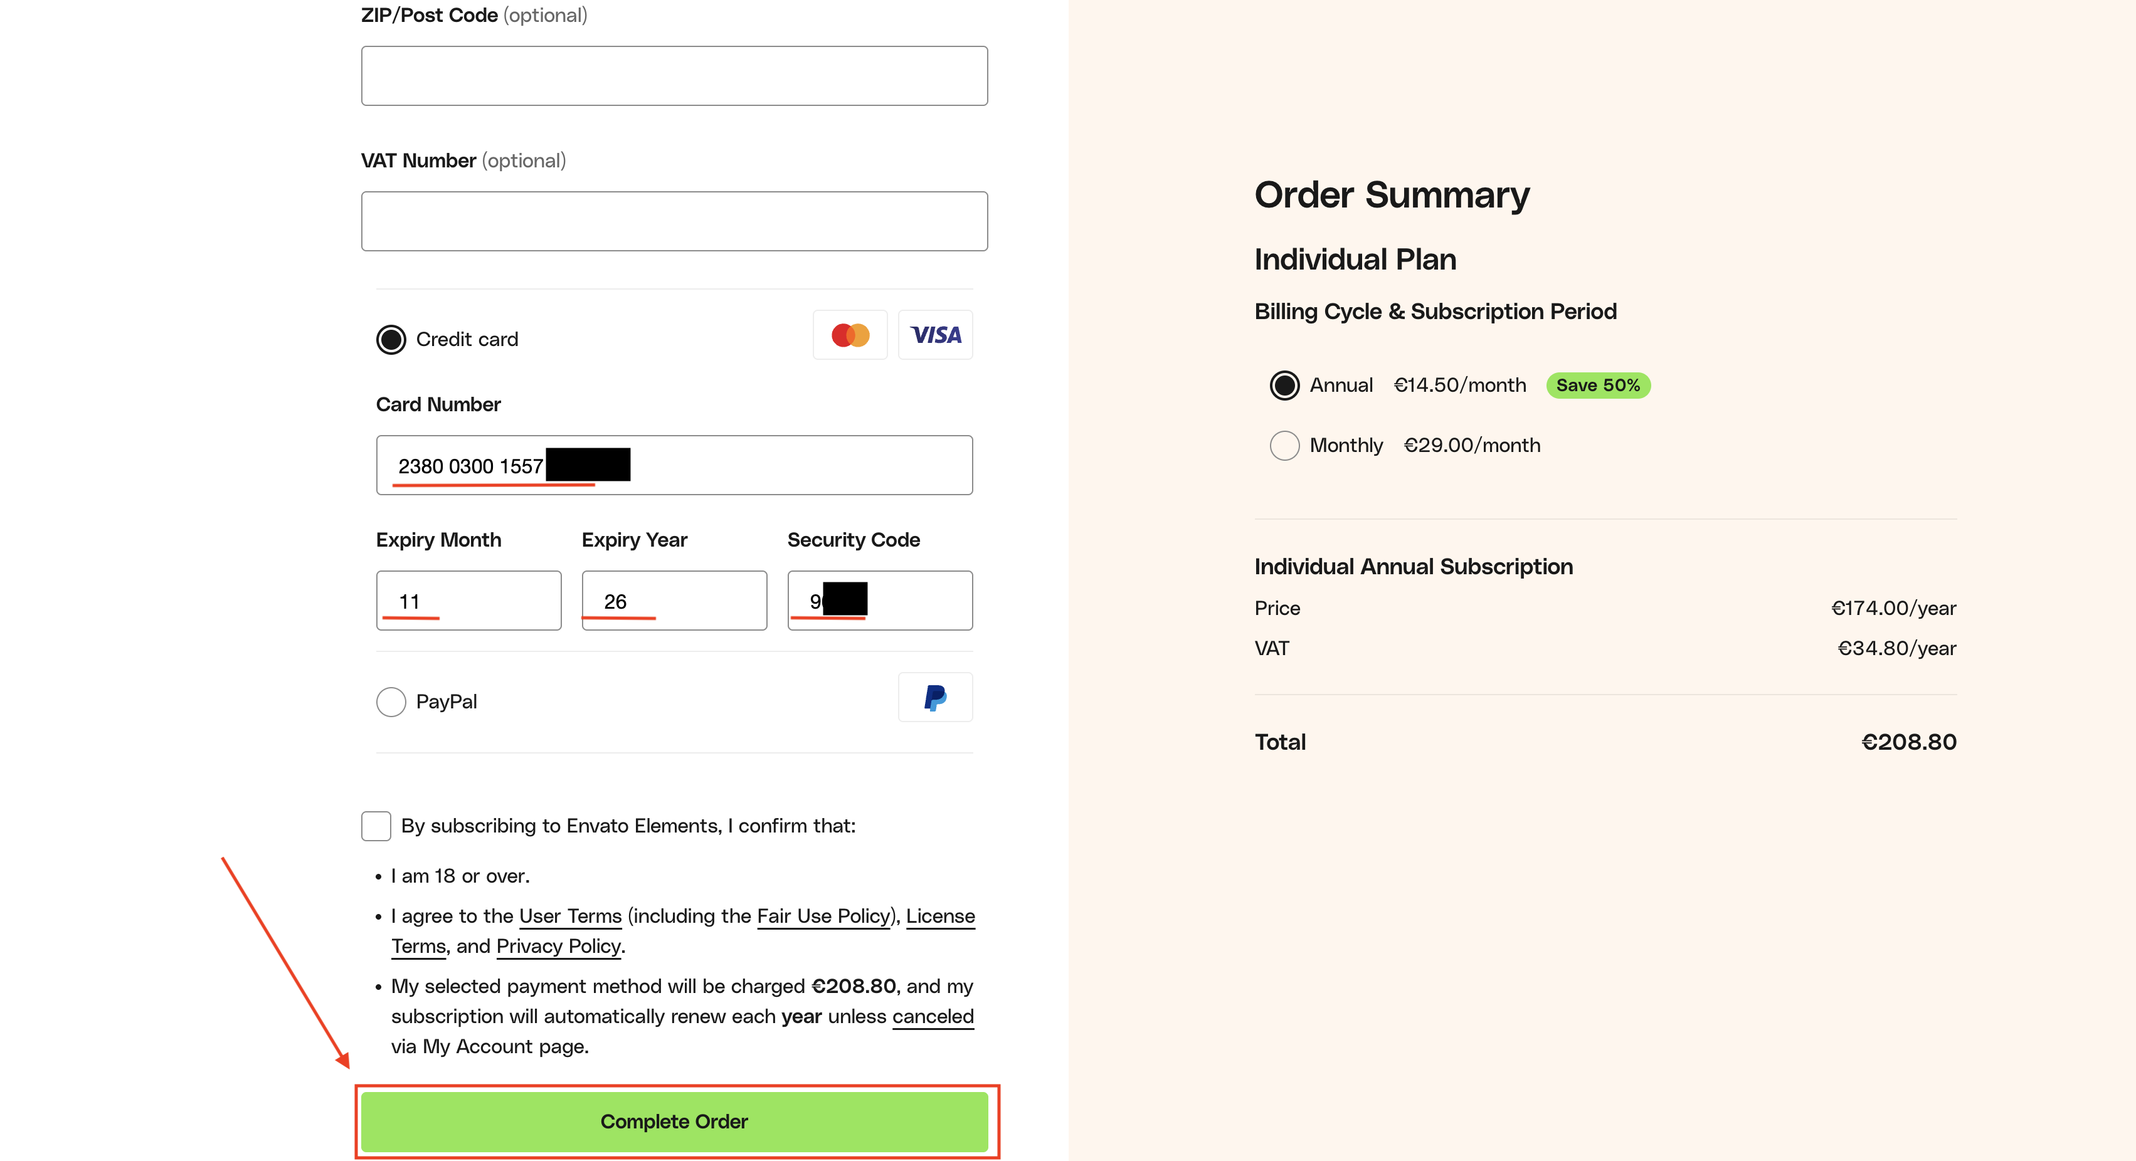Screen dimensions: 2136x1161
Task: Open the Fair Use Policy link
Action: pos(823,916)
